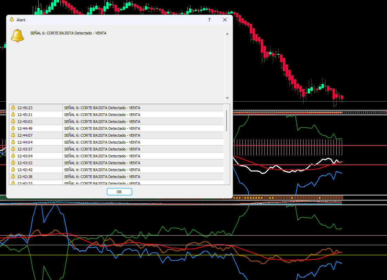Click bell icon beside 12:45:21 entry
This screenshot has height=280, width=387.
[x=13, y=115]
